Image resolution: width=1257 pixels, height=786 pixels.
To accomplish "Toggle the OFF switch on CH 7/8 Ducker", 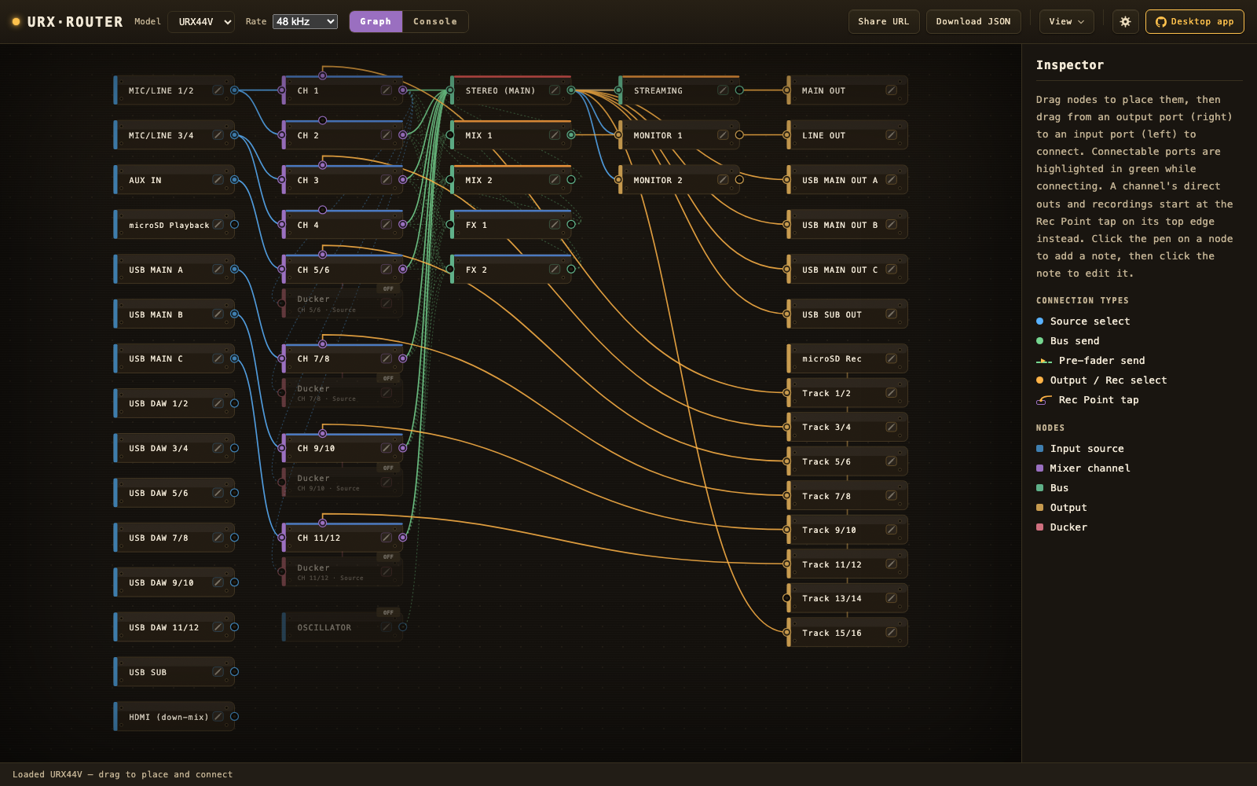I will coord(388,379).
